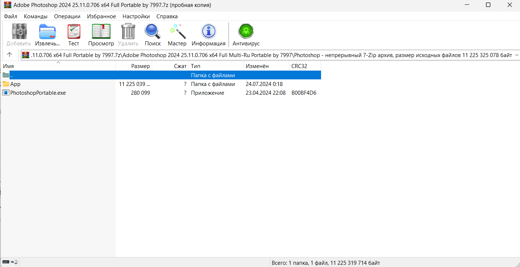The width and height of the screenshot is (520, 267).
Task: Click the size value 280 099
Action: point(140,93)
